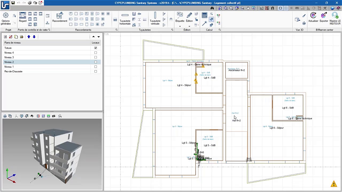Expand the Étiquette dropdown arrow
The image size is (342, 192).
tap(180, 26)
